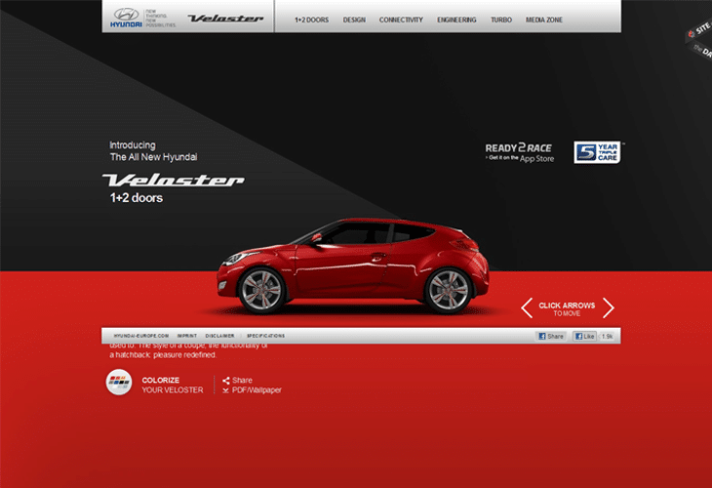This screenshot has width=712, height=488.
Task: Open the SPECIFICATIONS footer link
Action: (x=265, y=336)
